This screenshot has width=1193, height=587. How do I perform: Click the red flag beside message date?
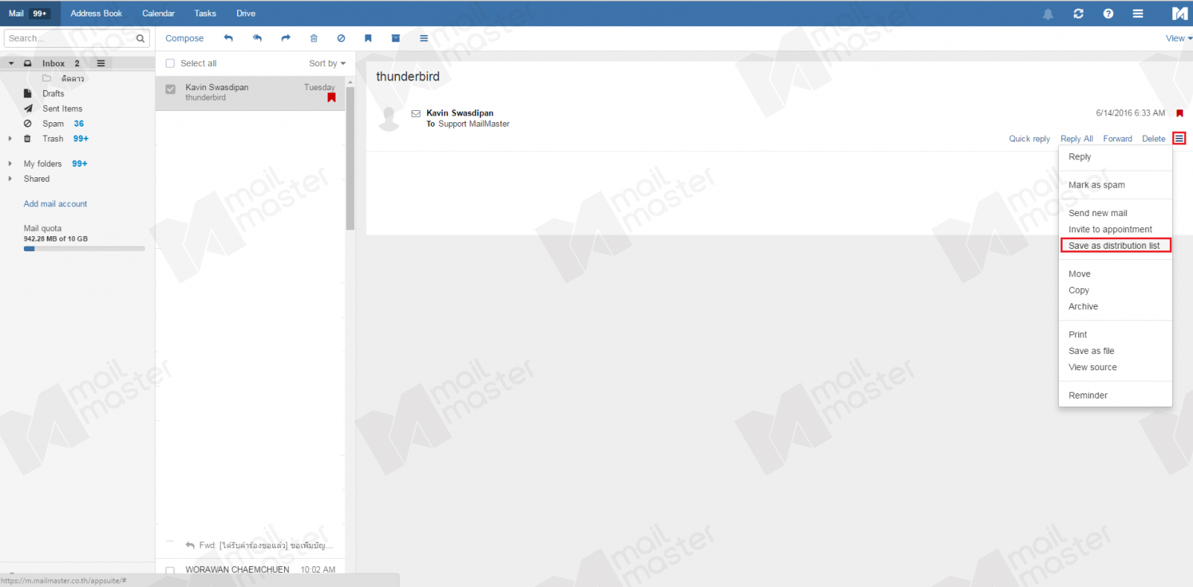1180,113
